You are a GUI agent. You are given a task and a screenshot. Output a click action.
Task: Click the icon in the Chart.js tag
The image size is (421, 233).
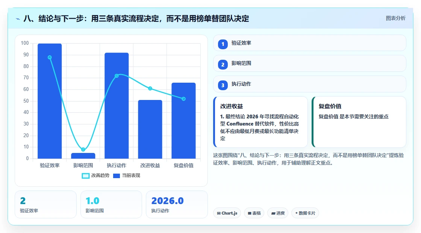point(219,213)
